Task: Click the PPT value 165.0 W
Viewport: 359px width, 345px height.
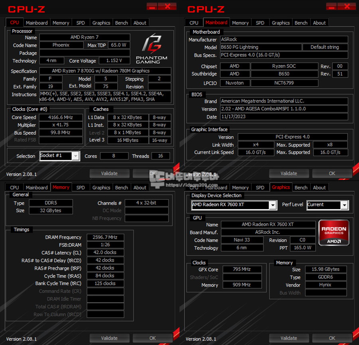Action: [x=303, y=248]
